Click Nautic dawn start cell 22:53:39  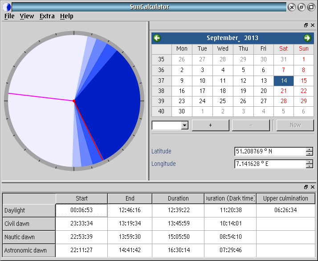pyautogui.click(x=82, y=237)
